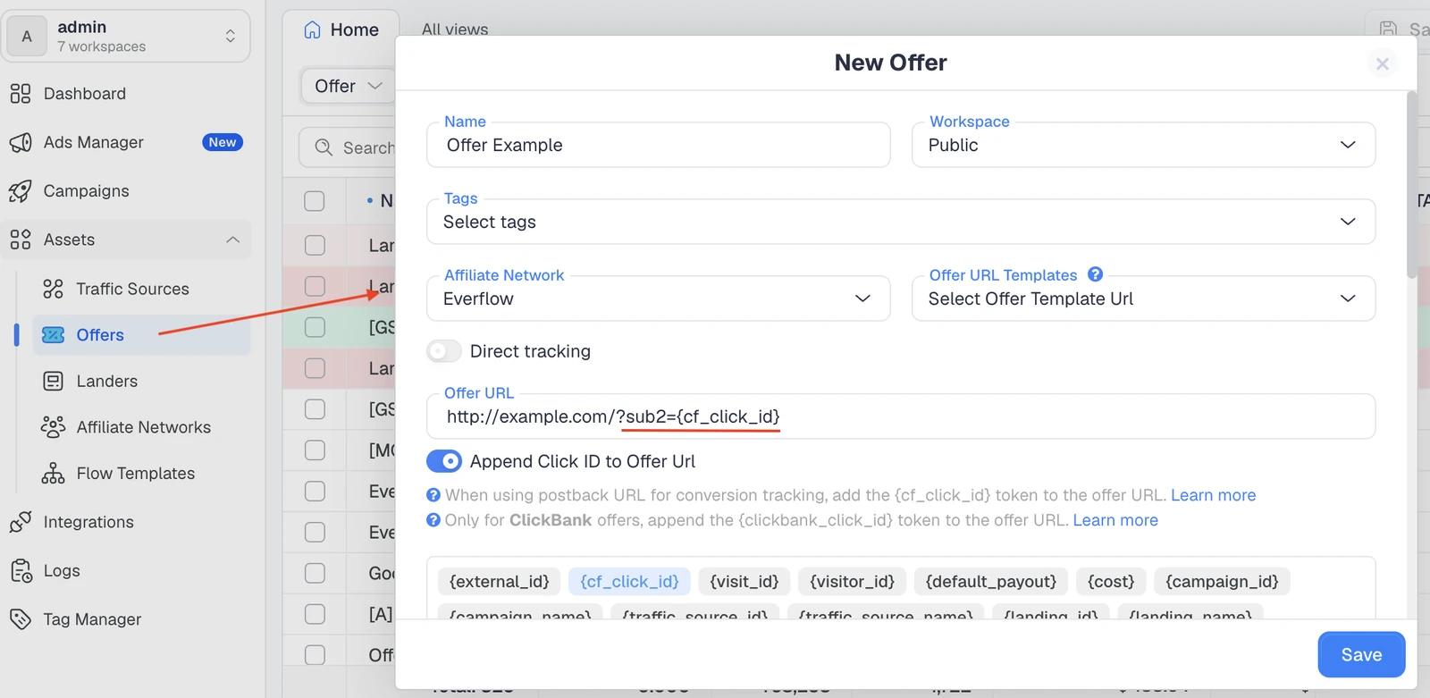Save the new offer
Image resolution: width=1430 pixels, height=698 pixels.
pos(1361,655)
